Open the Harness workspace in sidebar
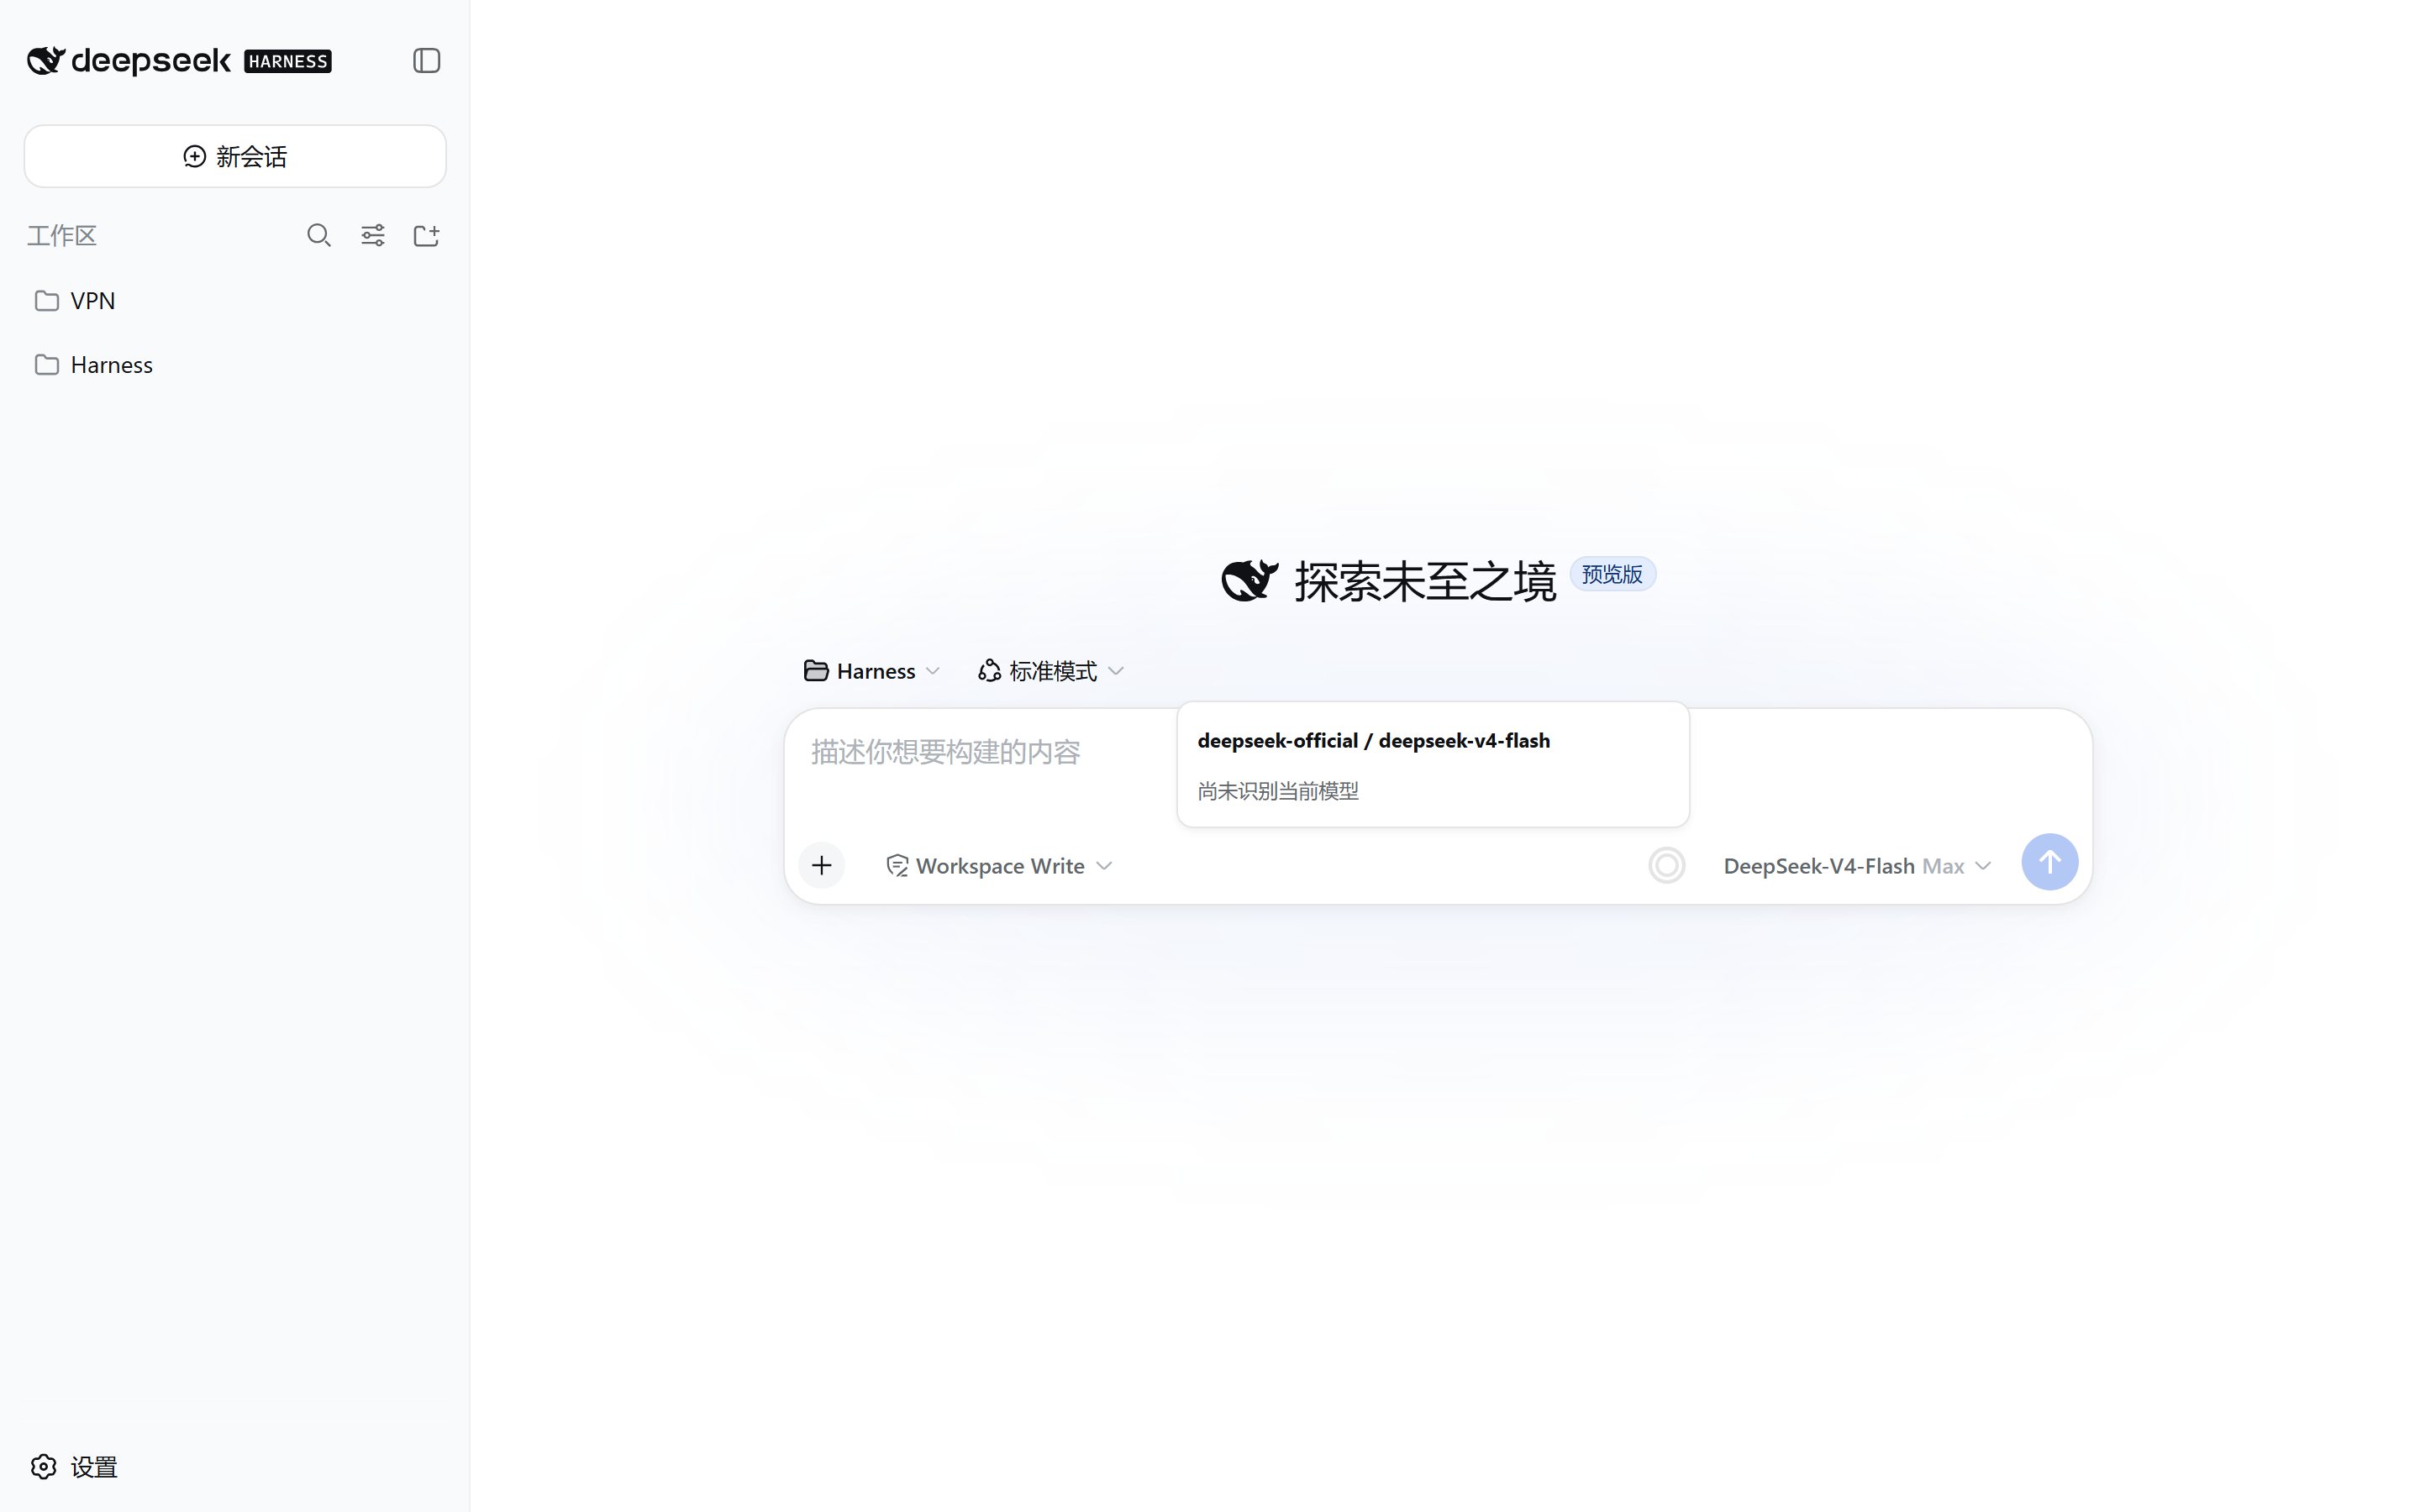 click(x=235, y=365)
